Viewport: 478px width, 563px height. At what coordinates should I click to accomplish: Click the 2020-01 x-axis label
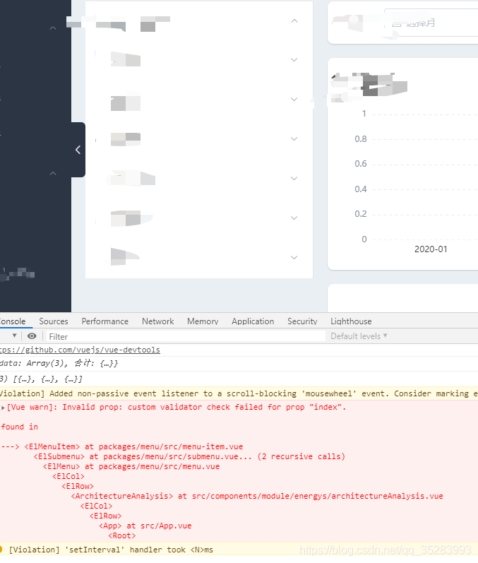431,249
